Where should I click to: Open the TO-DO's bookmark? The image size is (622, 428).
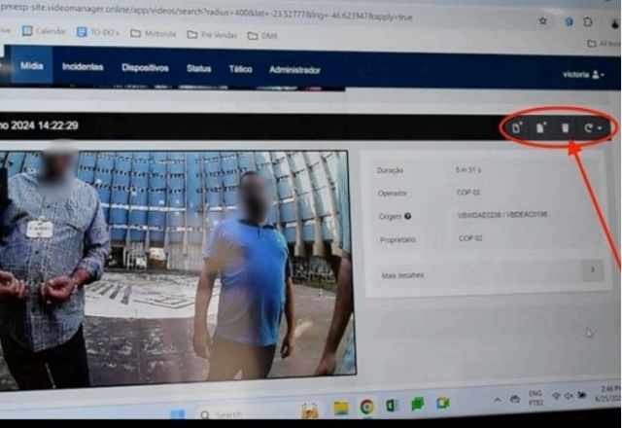click(97, 32)
